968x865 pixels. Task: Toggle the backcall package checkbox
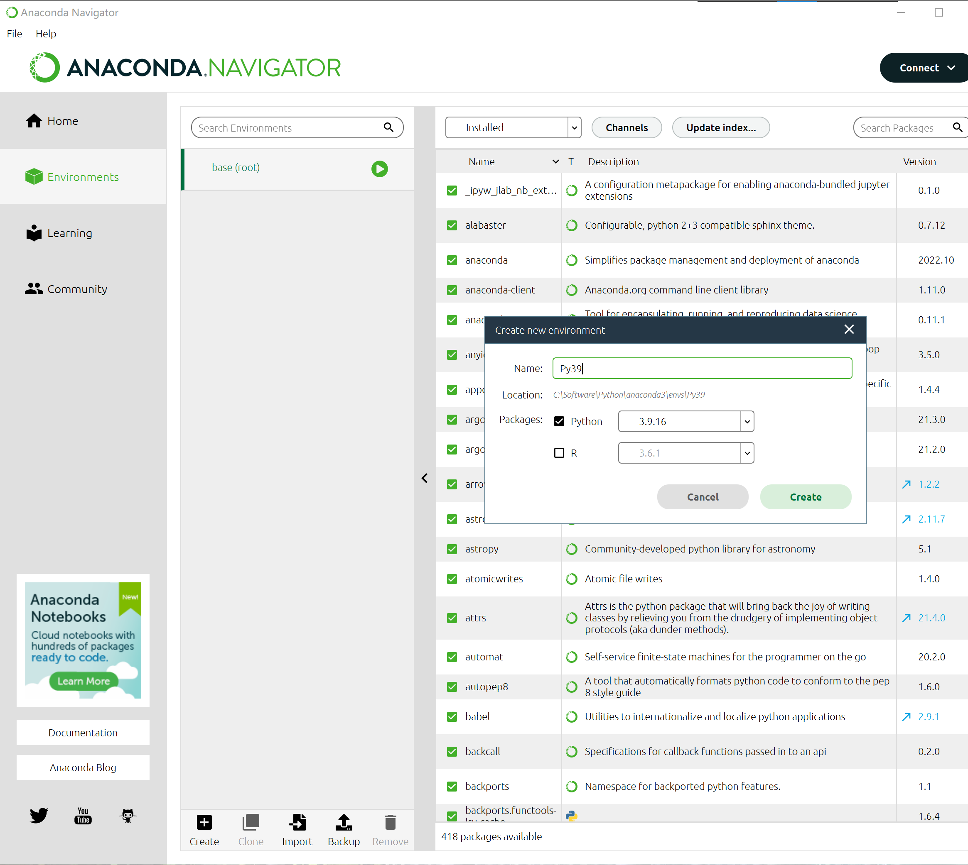pyautogui.click(x=452, y=751)
